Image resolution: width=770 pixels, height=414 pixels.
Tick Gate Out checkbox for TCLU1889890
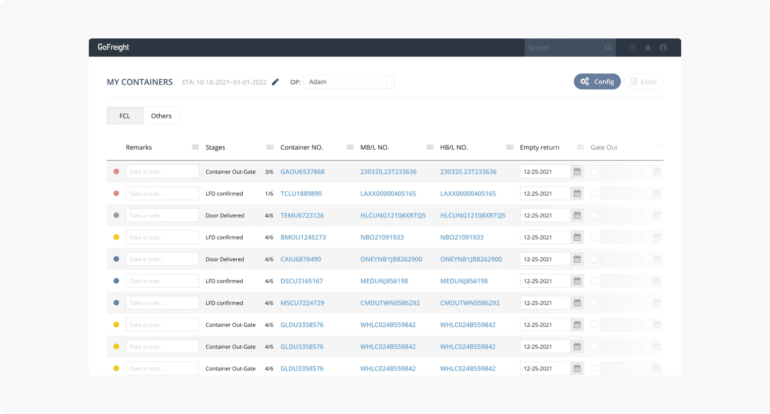point(594,193)
